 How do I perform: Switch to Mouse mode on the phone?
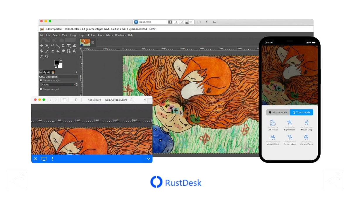[277, 112]
